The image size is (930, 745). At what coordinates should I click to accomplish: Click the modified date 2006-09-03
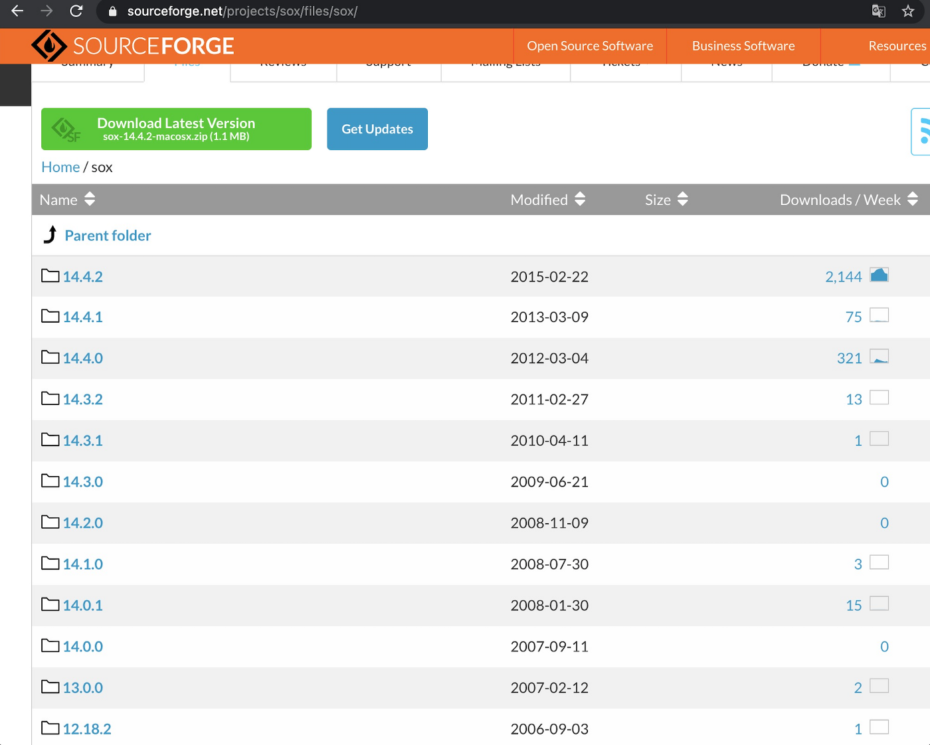(549, 729)
